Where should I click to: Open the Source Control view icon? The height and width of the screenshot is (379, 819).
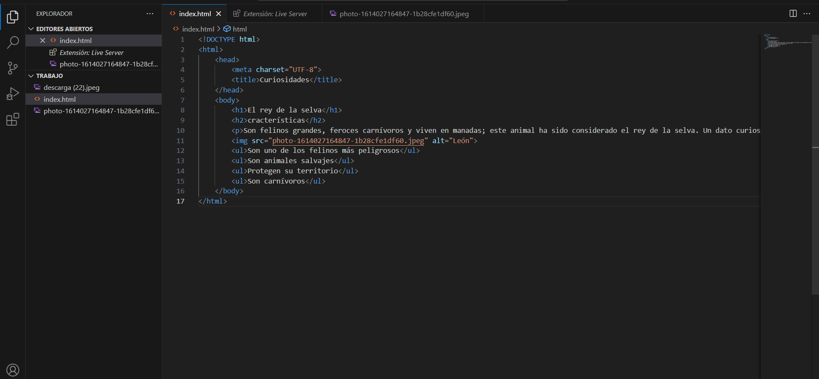point(13,68)
